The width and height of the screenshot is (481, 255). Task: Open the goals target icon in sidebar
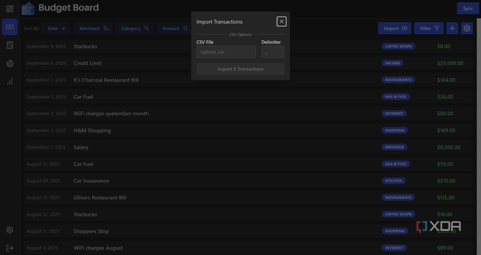pos(10,63)
